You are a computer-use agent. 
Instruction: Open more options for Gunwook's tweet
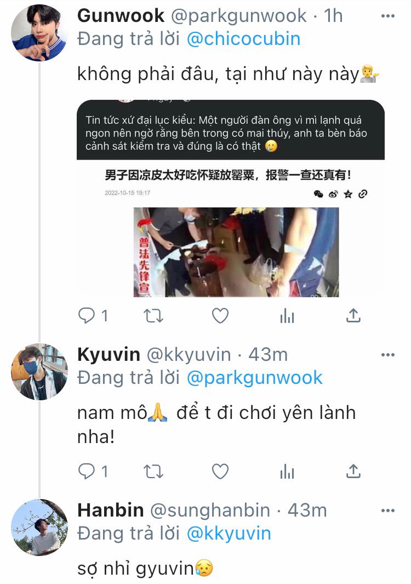388,16
